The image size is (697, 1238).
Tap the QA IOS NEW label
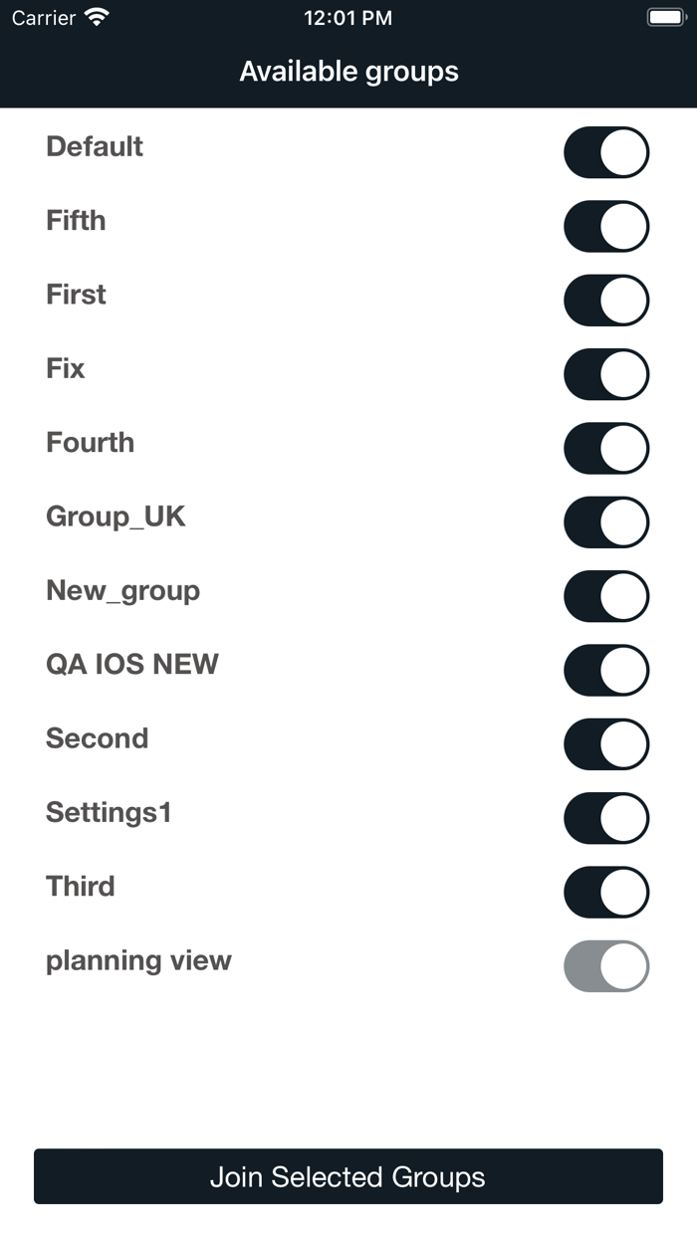point(131,665)
